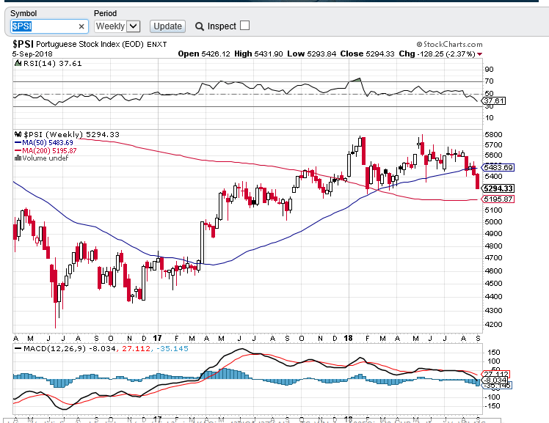Click the High 5431.90 value in header
549x423 pixels.
click(x=258, y=54)
